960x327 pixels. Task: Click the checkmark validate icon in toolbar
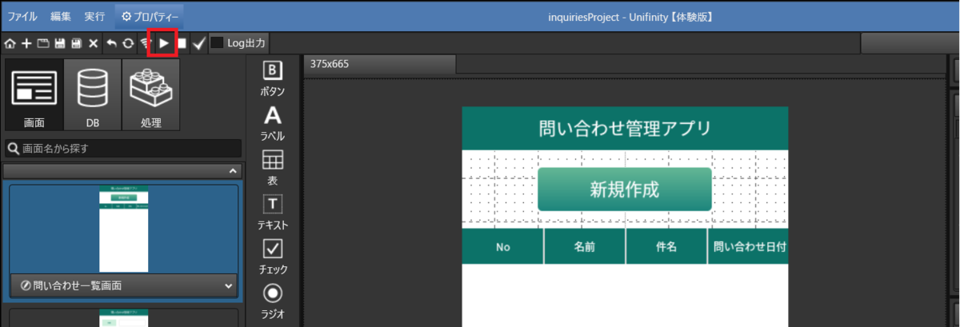click(199, 43)
